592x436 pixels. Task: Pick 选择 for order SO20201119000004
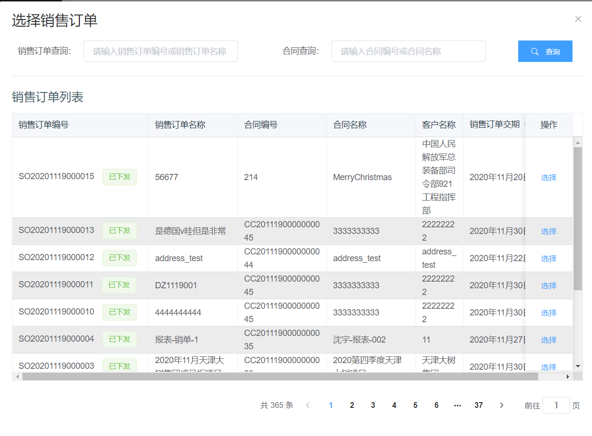tap(548, 340)
